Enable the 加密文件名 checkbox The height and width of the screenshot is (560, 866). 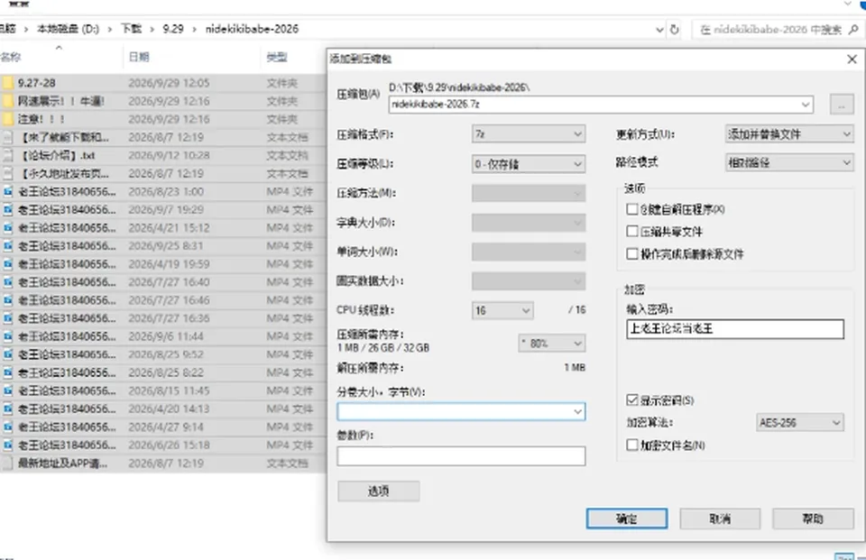[x=632, y=445]
